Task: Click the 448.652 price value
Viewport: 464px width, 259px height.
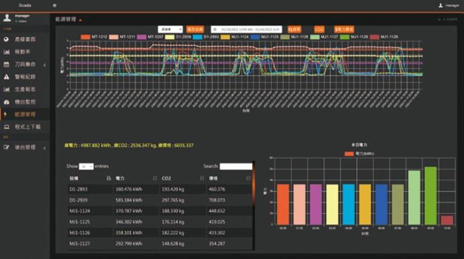Action: tap(217, 211)
